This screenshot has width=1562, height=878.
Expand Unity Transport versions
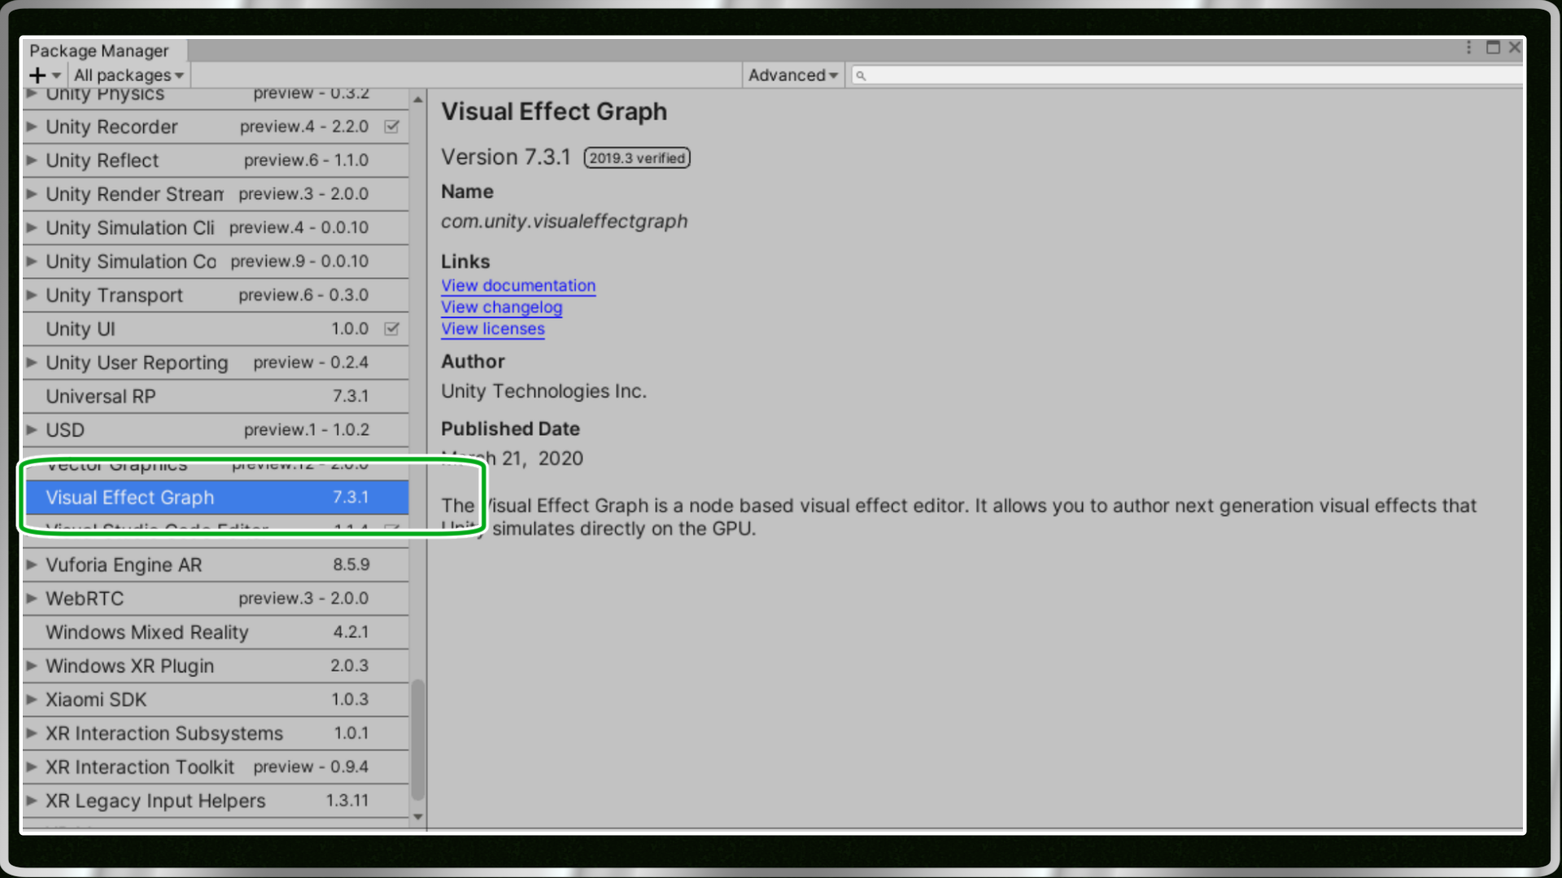click(32, 295)
